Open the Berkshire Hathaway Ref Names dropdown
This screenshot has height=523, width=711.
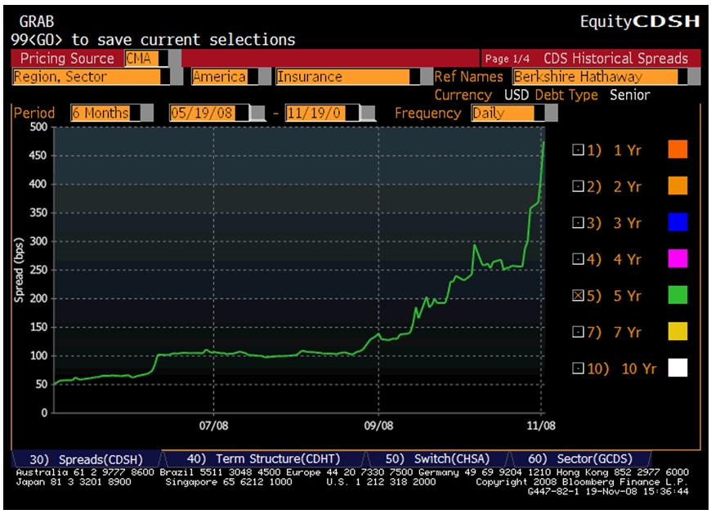pyautogui.click(x=694, y=77)
